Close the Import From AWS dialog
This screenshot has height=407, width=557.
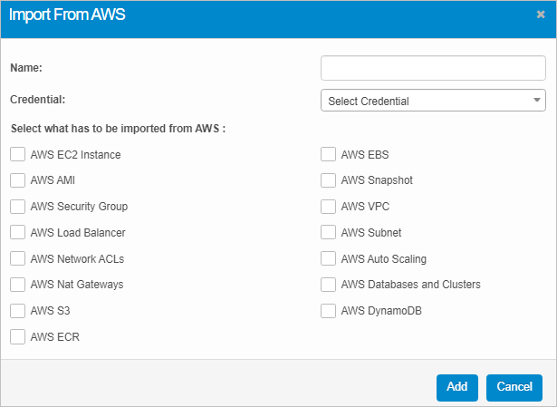(x=541, y=15)
